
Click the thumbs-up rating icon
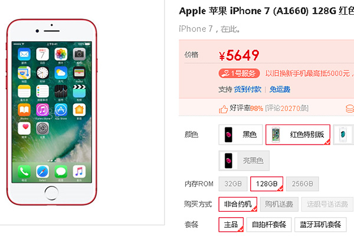pyautogui.click(x=223, y=109)
